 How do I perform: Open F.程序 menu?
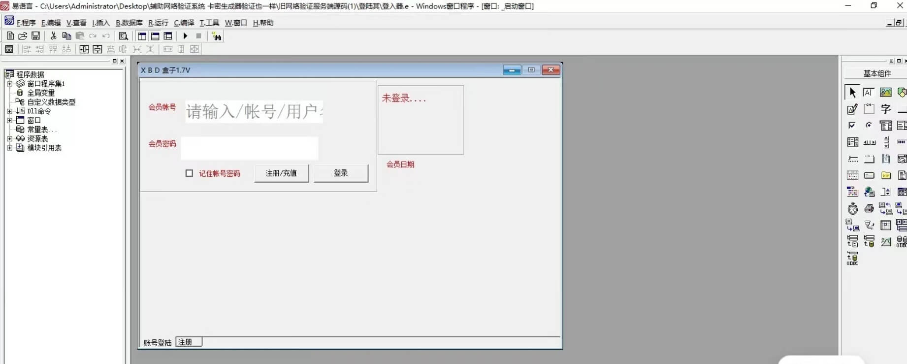(26, 23)
